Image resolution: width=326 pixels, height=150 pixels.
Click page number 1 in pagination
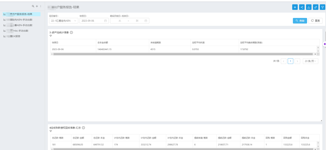click(291, 61)
